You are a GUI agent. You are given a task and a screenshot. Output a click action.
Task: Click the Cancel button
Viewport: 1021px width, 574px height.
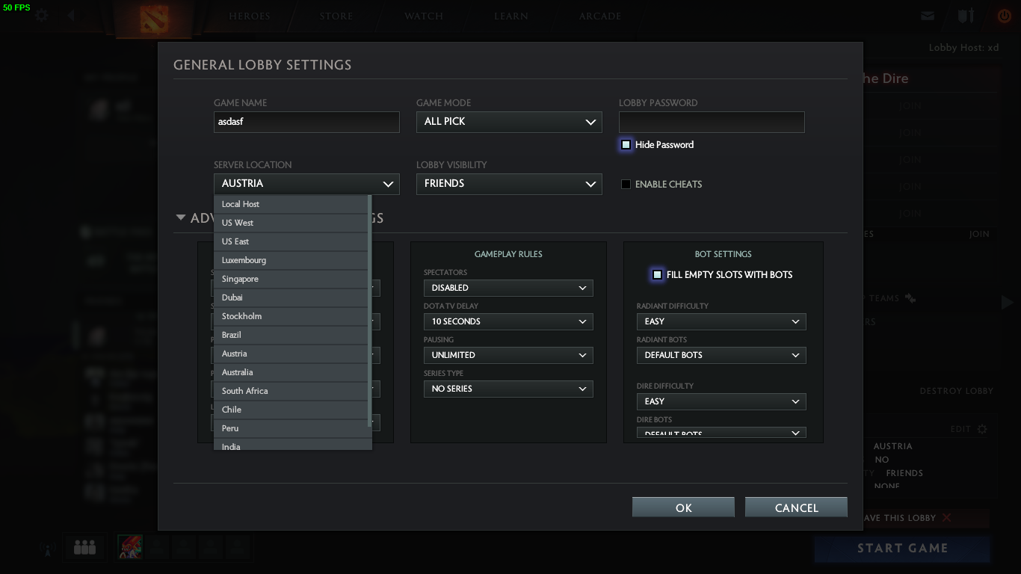796,507
